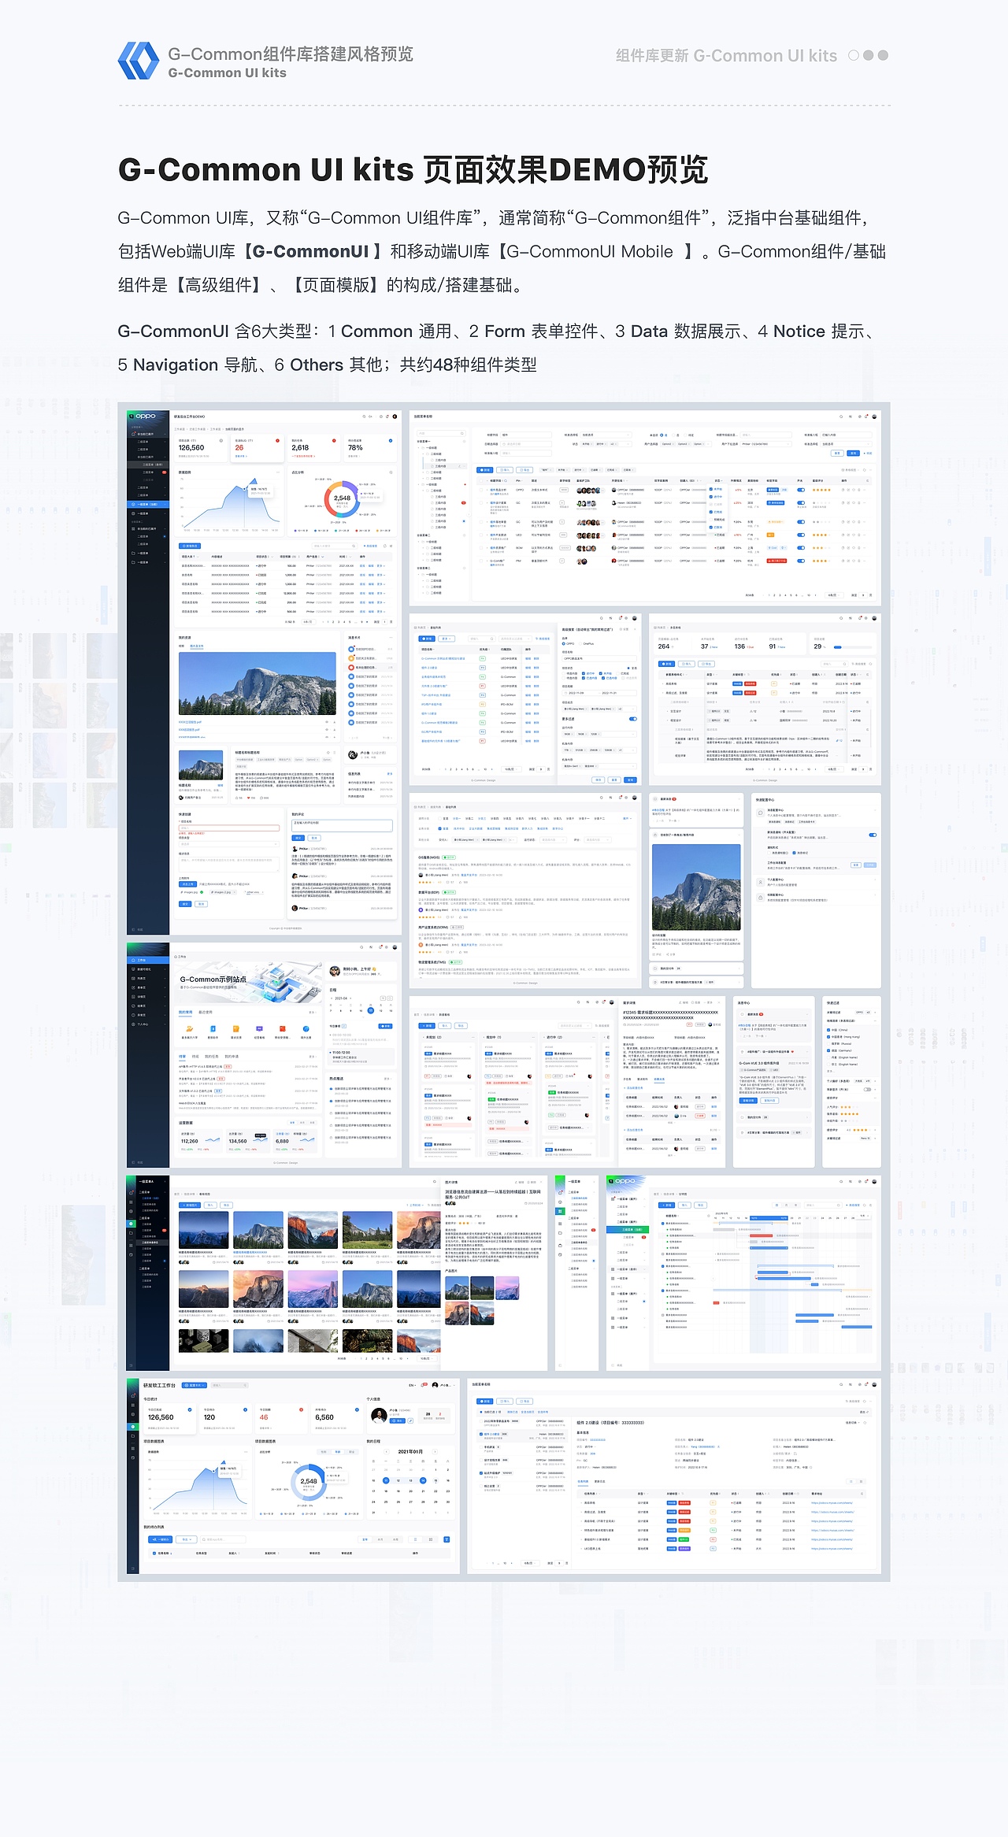This screenshot has height=1837, width=1008.
Task: Toggle the blue switch in the form drawer mockup
Action: pyautogui.click(x=632, y=719)
